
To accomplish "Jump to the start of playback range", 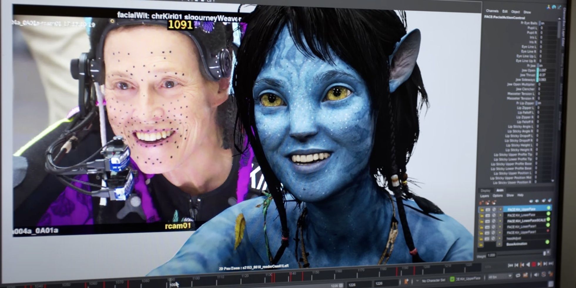I will tap(510, 265).
